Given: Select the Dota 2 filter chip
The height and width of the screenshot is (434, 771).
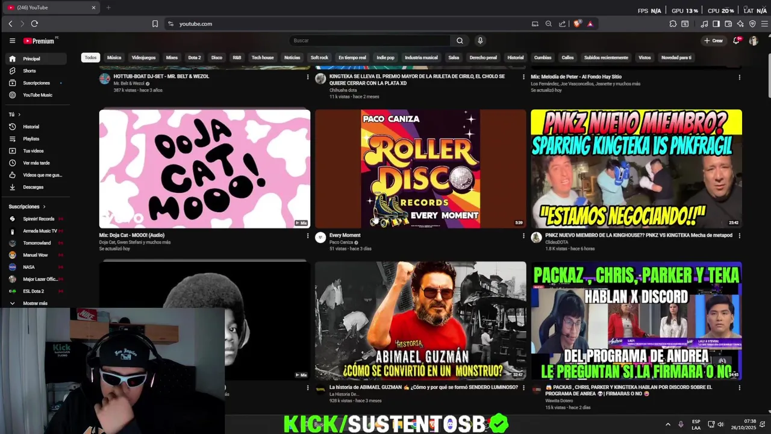Looking at the screenshot, I should pyautogui.click(x=194, y=58).
